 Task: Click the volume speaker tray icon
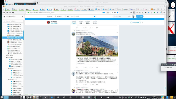point(143,97)
